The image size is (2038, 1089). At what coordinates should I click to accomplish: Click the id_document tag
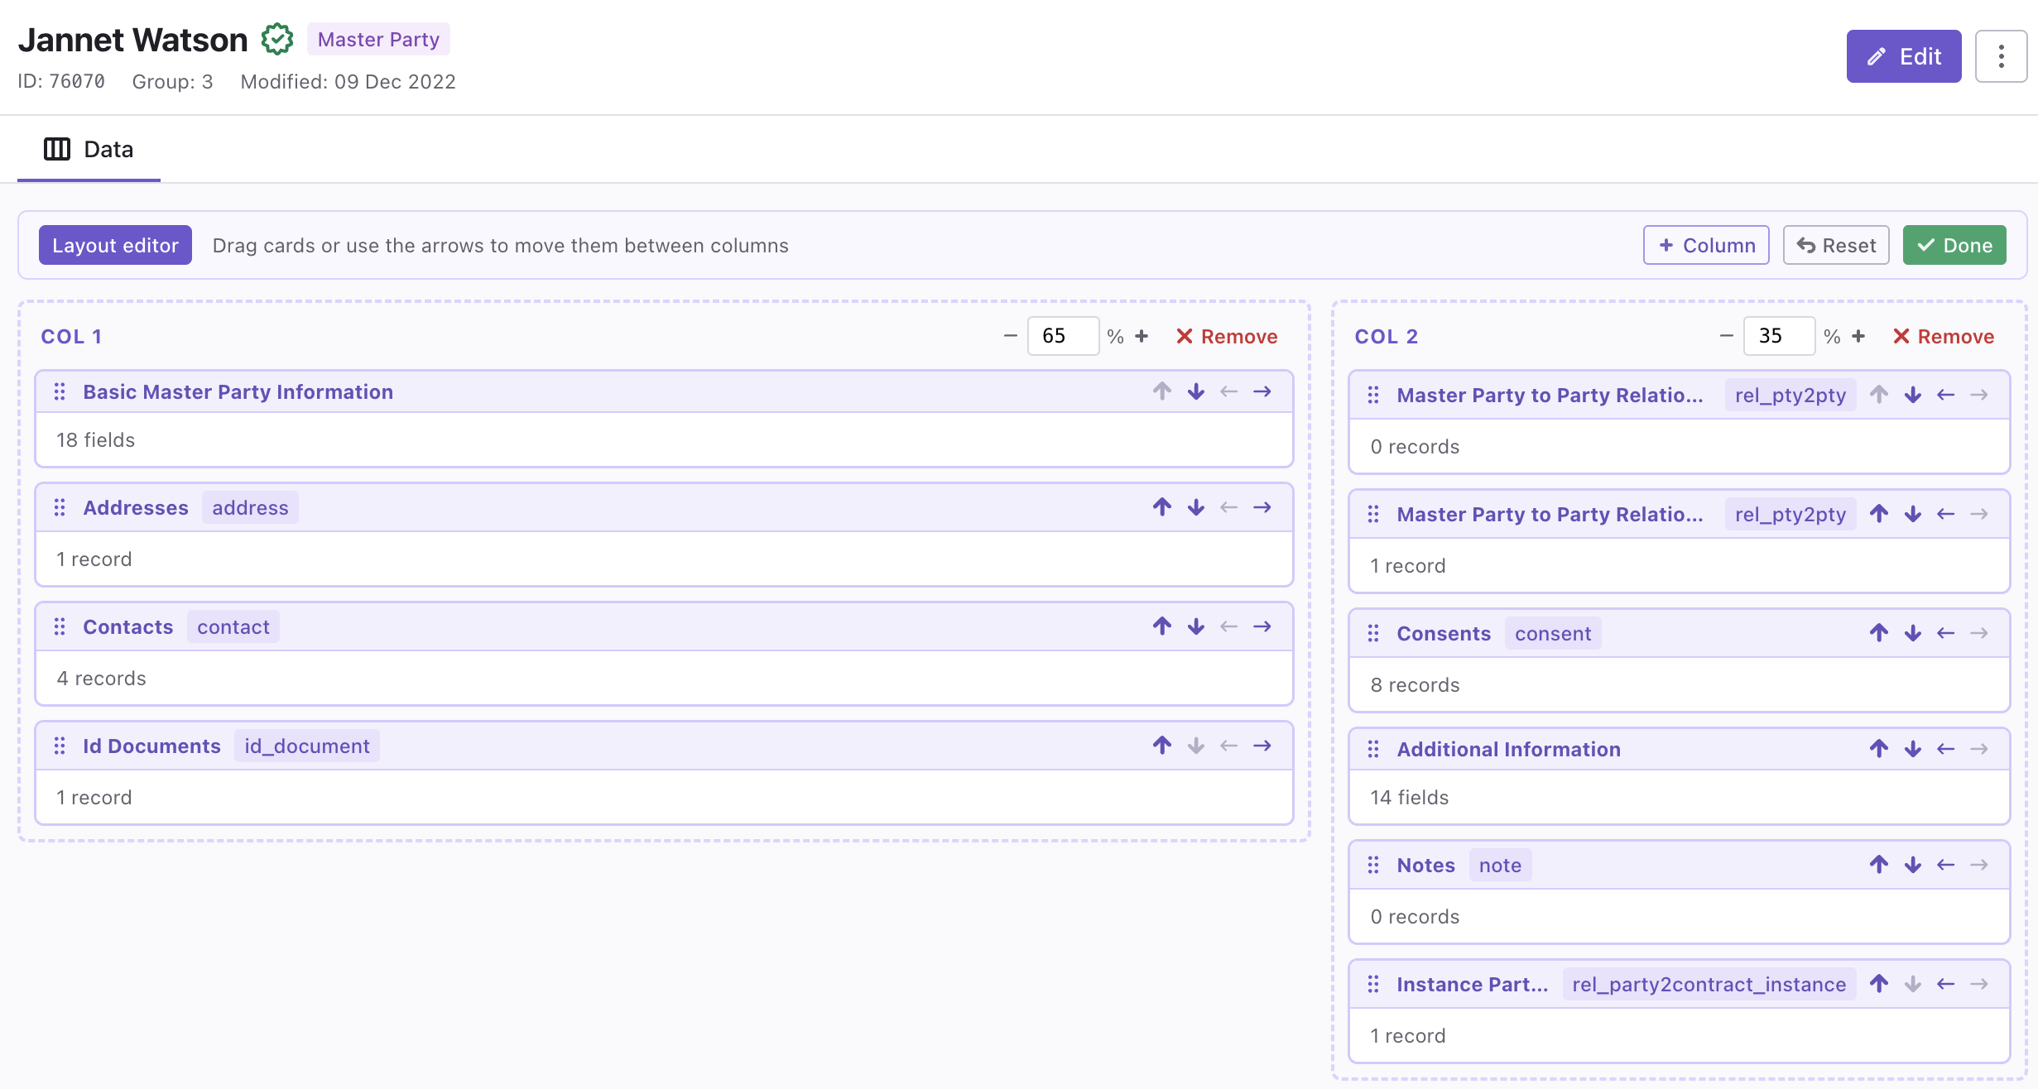click(x=306, y=746)
